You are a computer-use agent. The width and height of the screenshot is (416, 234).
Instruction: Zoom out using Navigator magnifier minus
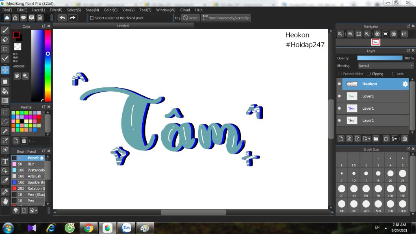(367, 34)
